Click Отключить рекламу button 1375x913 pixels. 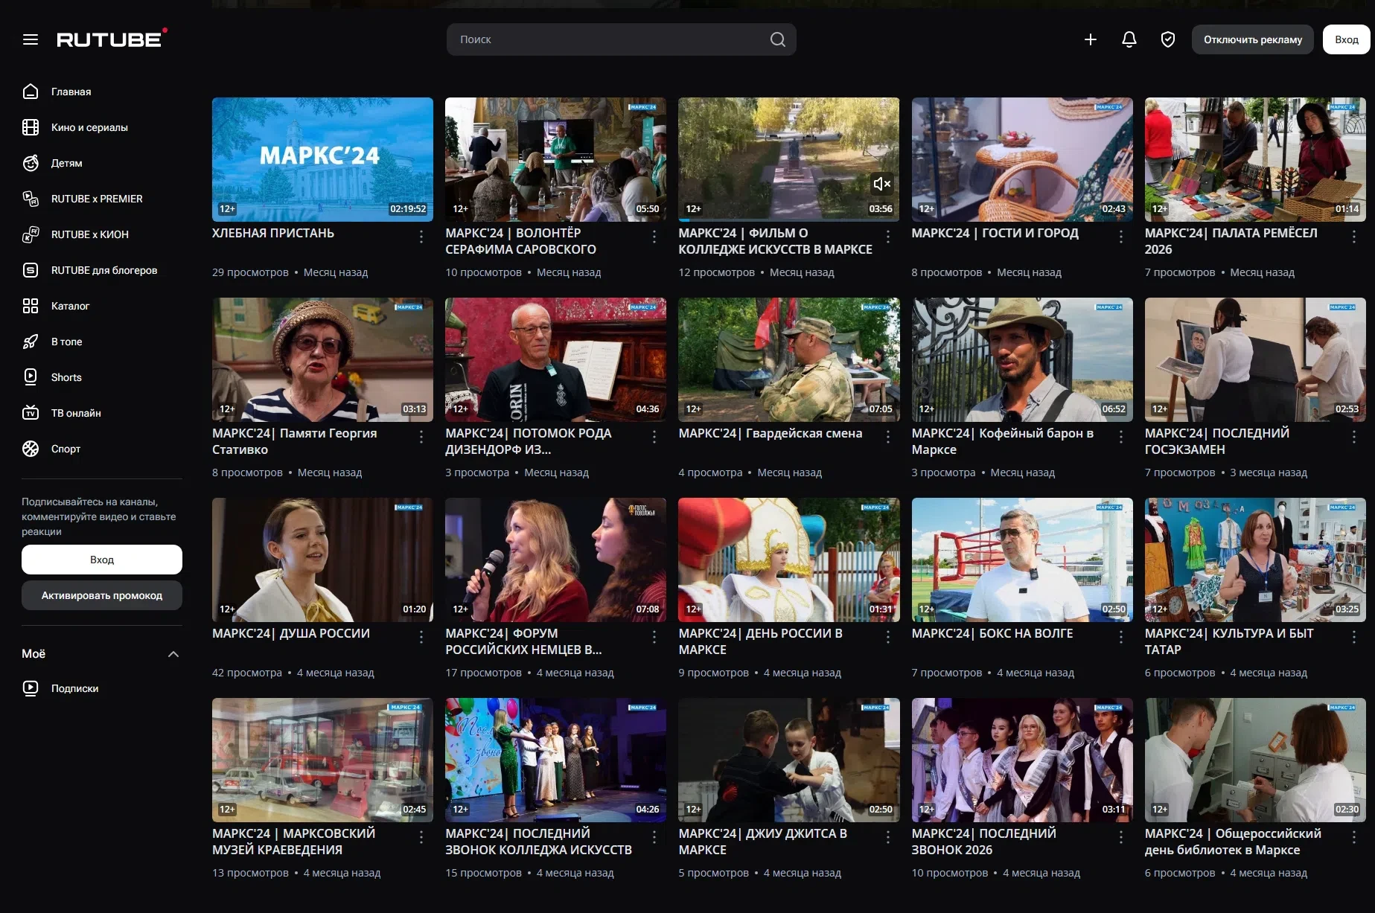[x=1253, y=39]
